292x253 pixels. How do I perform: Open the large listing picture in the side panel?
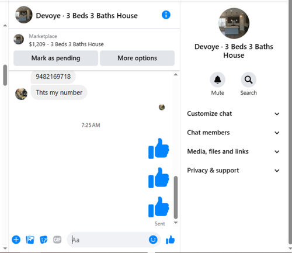[x=234, y=23]
